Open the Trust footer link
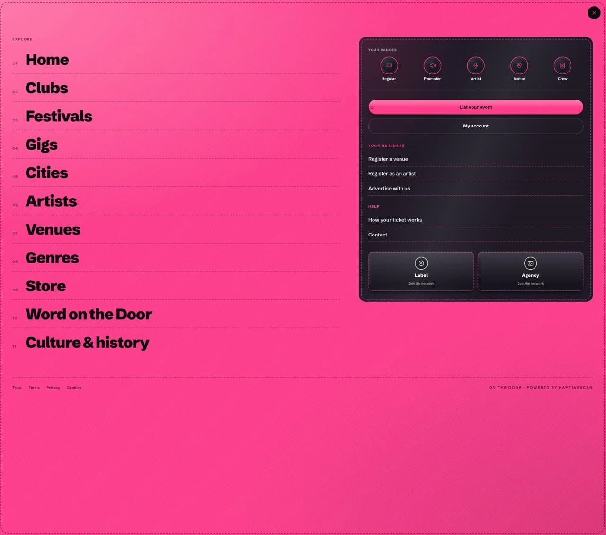This screenshot has height=535, width=606. (17, 388)
